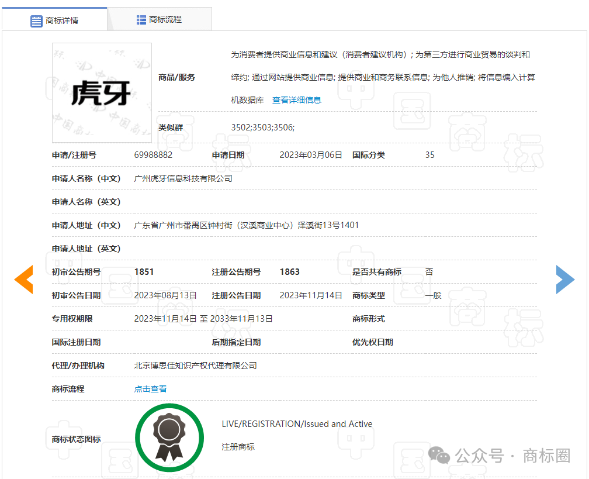This screenshot has height=479, width=589.
Task: Click the 代理/办理机构 field label
Action: [x=78, y=366]
